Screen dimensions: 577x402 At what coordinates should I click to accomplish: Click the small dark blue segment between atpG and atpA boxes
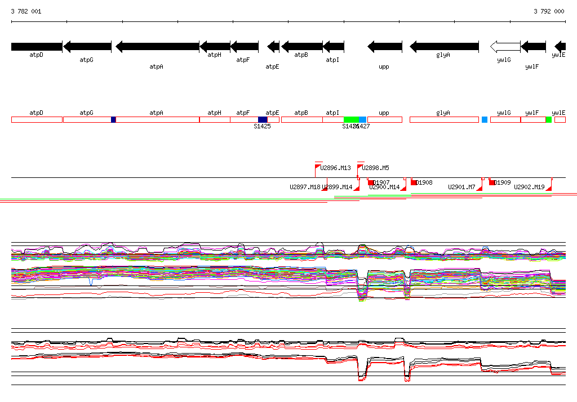[x=113, y=119]
